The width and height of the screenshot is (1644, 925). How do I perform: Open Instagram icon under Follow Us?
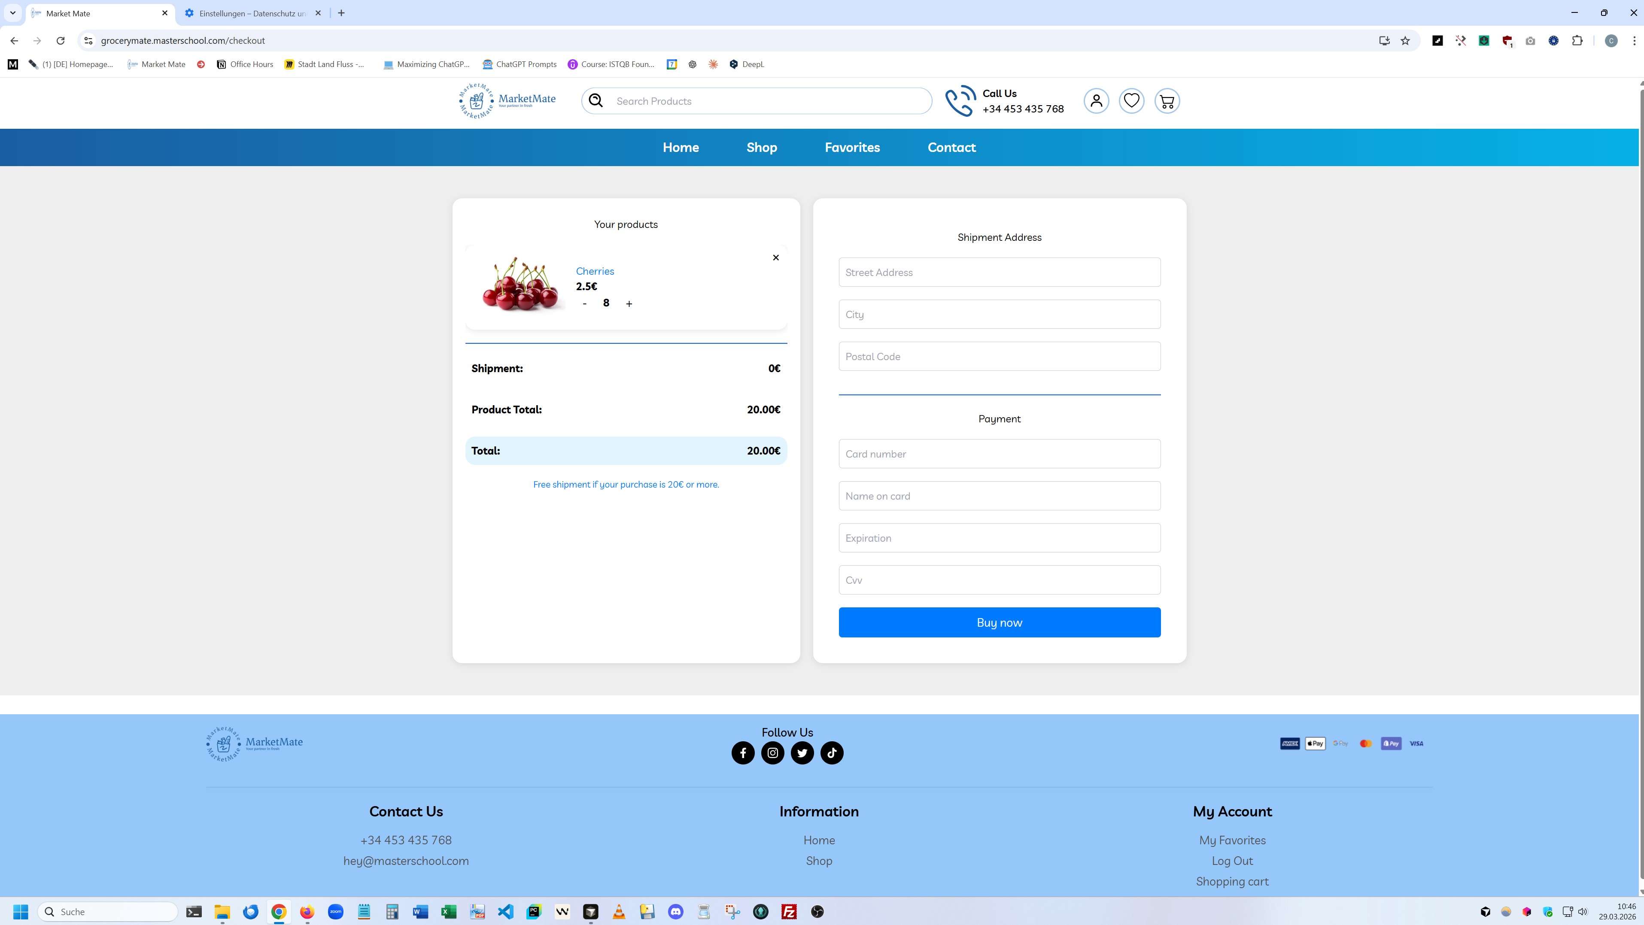772,753
